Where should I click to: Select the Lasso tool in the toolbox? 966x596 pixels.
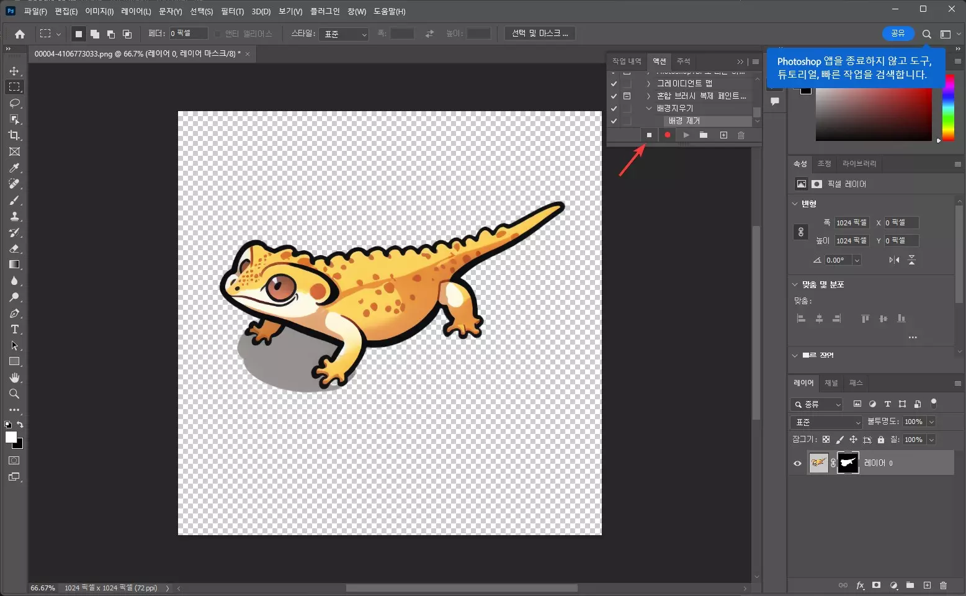14,103
